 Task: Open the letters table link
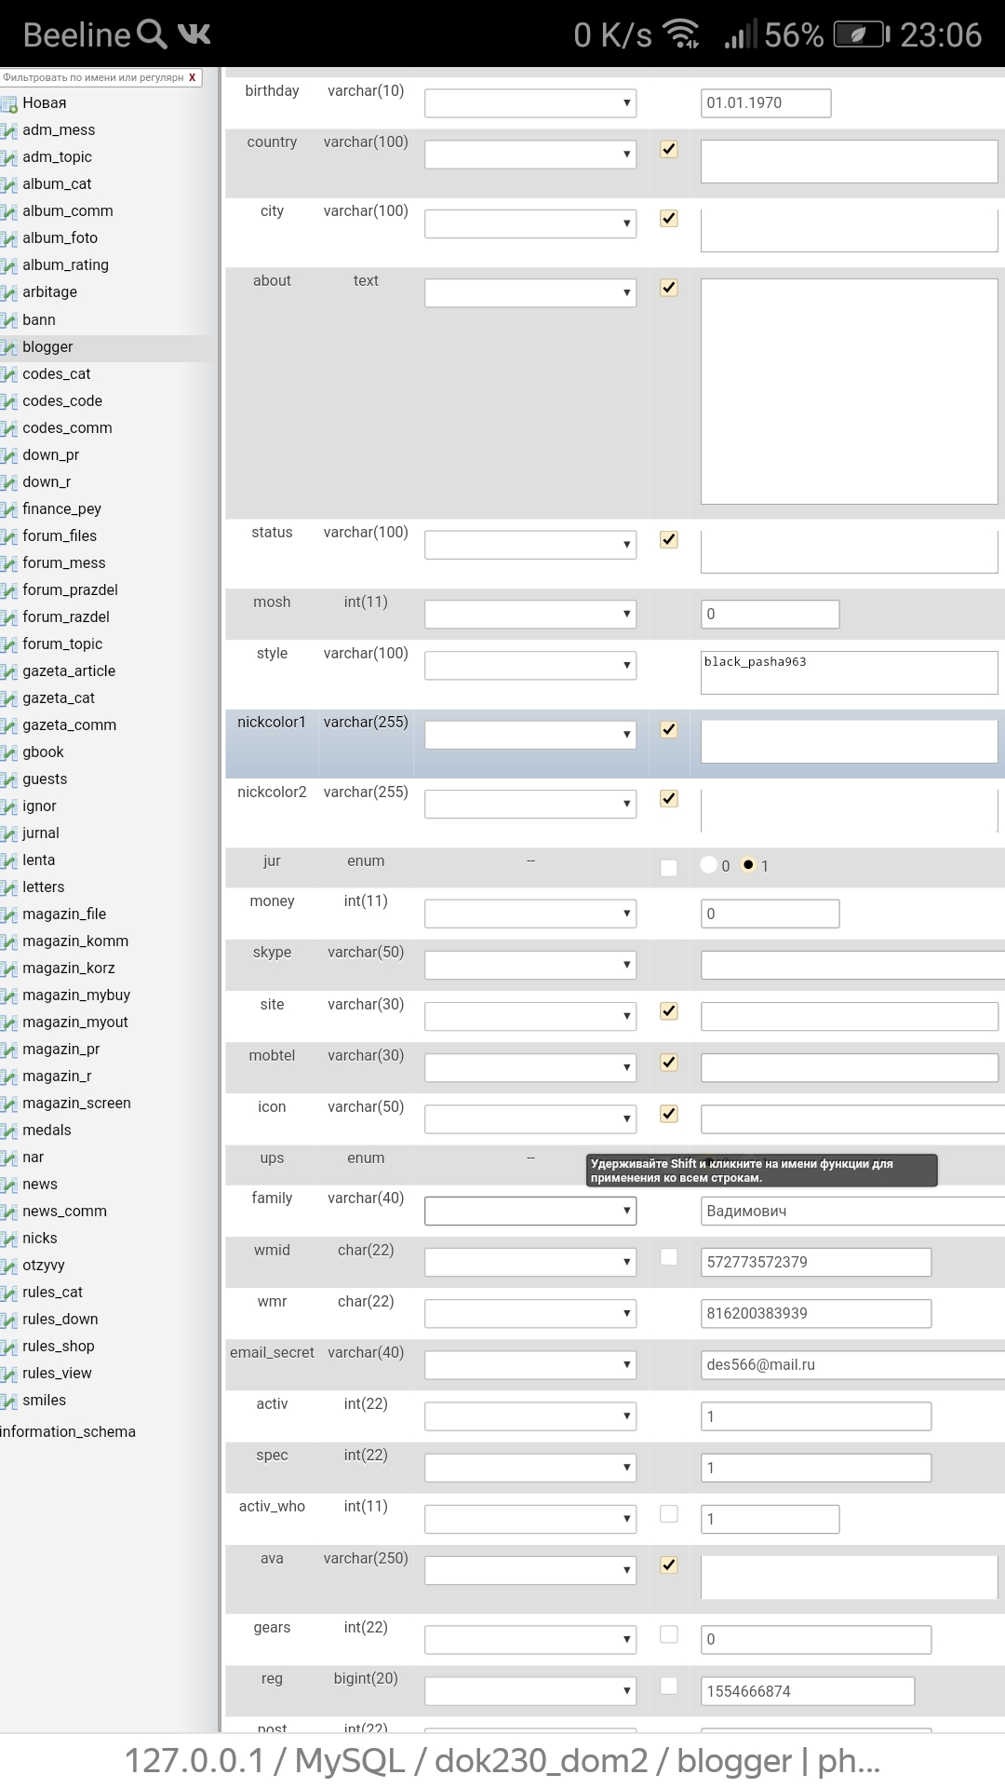(44, 887)
